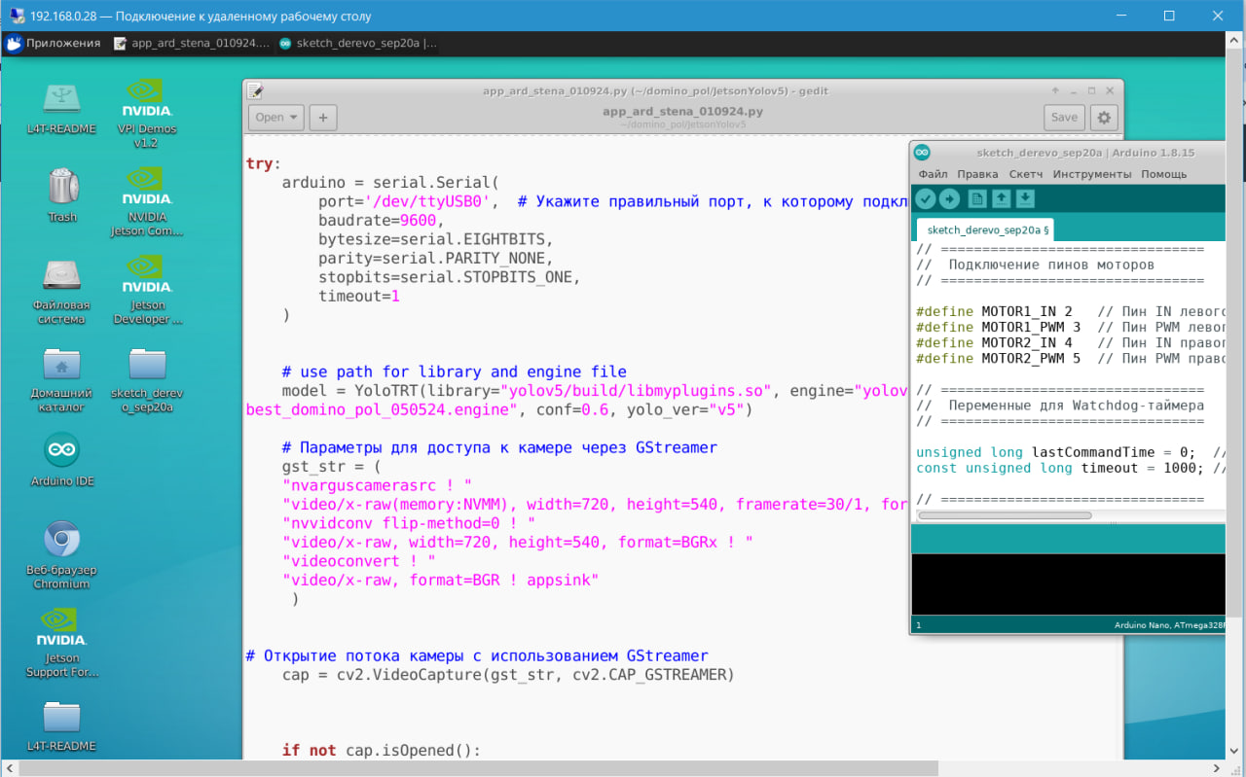Viewport: 1246px width, 777px height.
Task: Save the sketch with the down-arrow icon
Action: click(x=1025, y=198)
